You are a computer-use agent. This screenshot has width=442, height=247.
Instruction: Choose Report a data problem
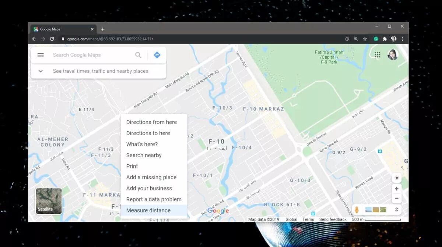coord(154,199)
